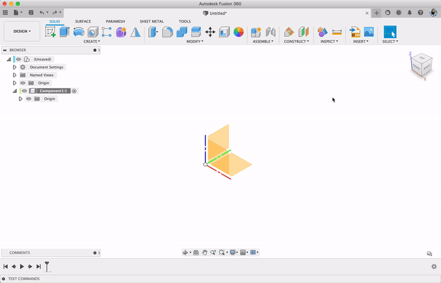Open the Design workspace dropdown
The image size is (441, 283).
(x=22, y=31)
